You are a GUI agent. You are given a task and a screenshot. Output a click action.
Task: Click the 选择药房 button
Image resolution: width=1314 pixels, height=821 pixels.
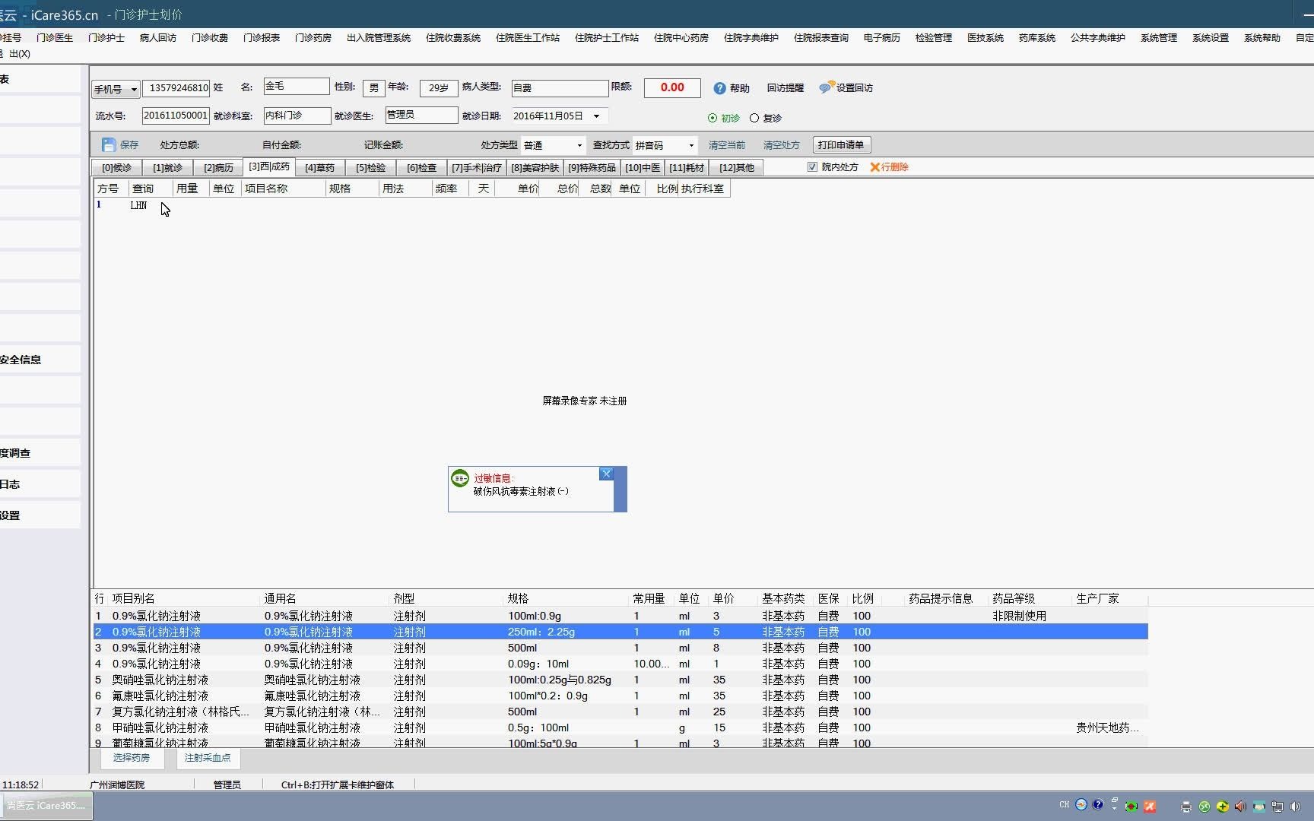pos(132,758)
